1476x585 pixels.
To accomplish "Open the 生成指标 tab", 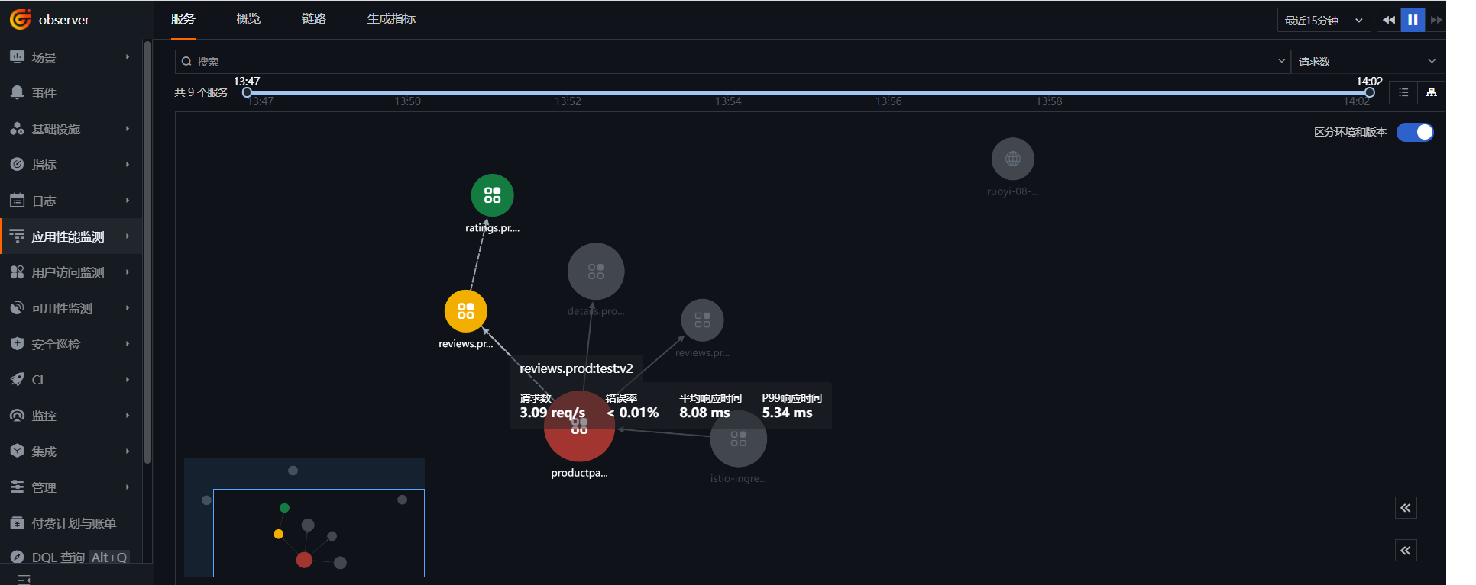I will [x=391, y=19].
